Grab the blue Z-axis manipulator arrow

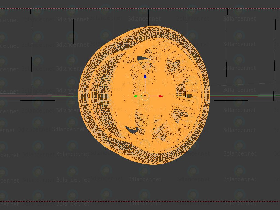145,76
